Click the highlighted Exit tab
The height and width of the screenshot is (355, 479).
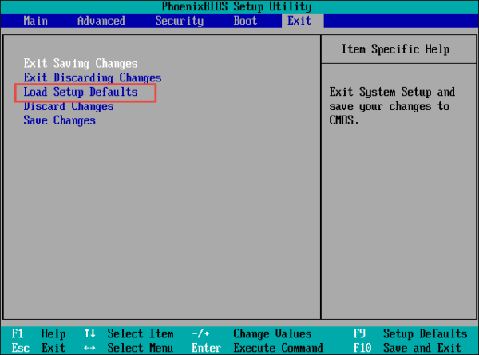tap(299, 21)
